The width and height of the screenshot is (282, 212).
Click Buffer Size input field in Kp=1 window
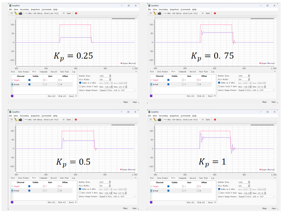(x=243, y=182)
